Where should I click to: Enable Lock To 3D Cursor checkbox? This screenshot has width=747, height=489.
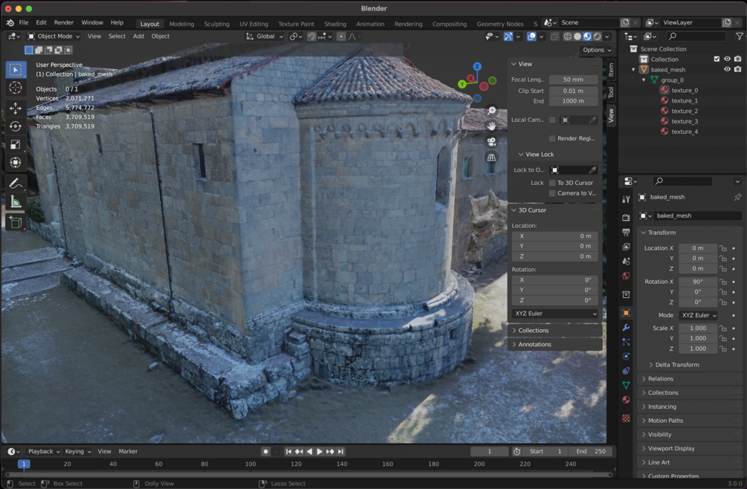552,183
